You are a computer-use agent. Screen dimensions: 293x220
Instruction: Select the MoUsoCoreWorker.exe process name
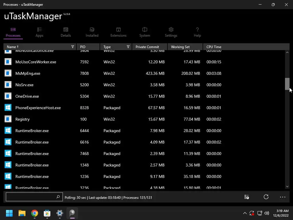point(36,62)
